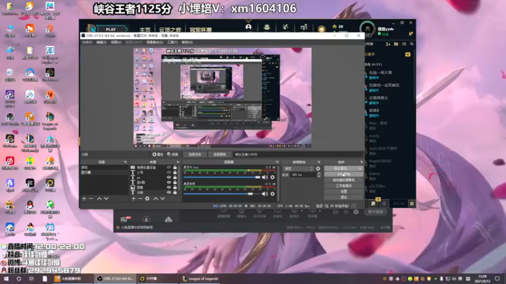Open Douyu streaming tool download icon

[146, 220]
